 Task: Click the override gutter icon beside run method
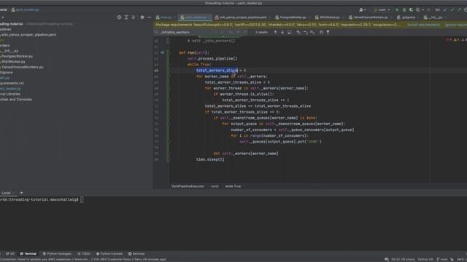[x=162, y=52]
